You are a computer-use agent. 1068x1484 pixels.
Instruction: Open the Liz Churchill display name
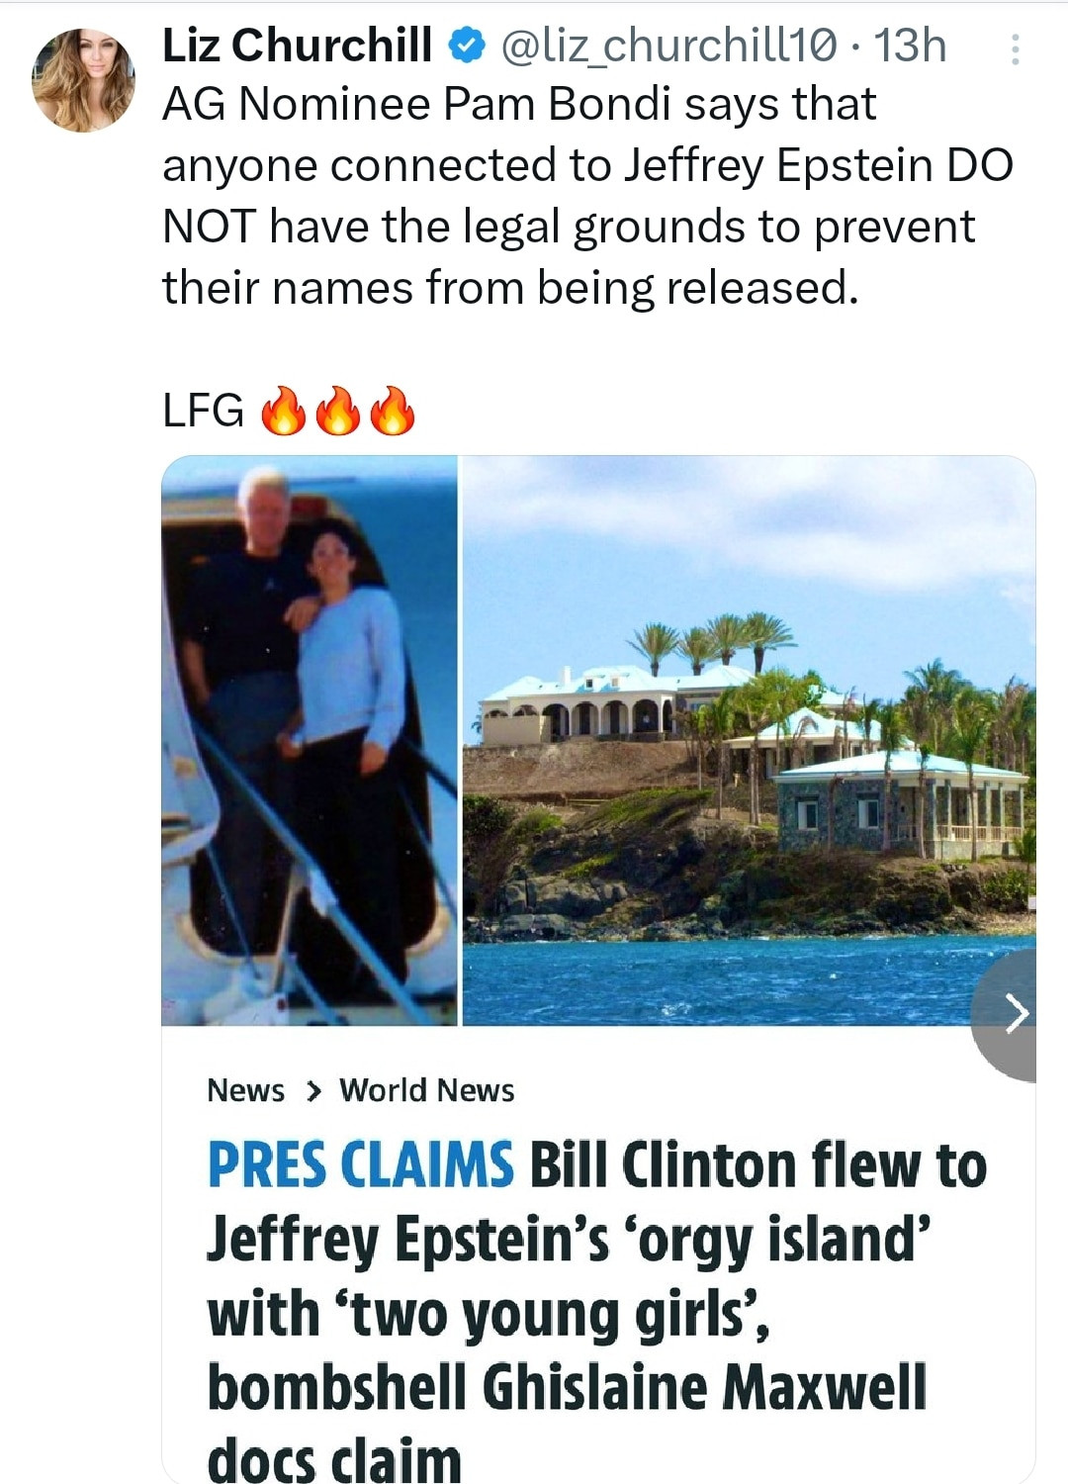(x=298, y=46)
